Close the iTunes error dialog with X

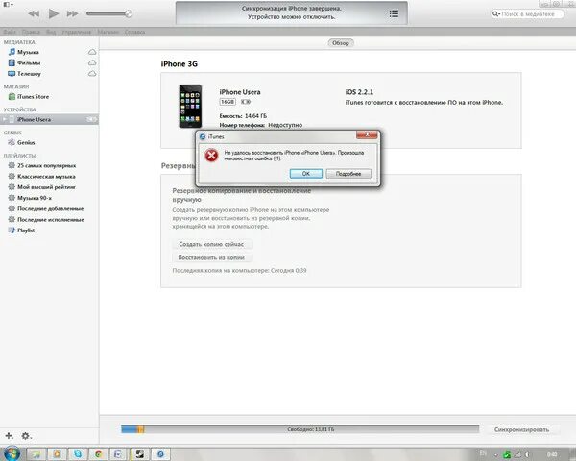[367, 135]
